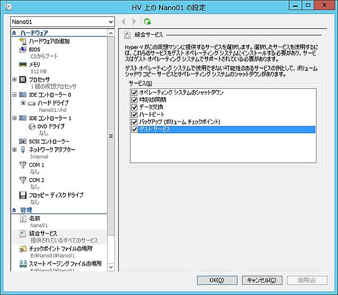Select フロッピー ディスク ドライブ label
Viewport: 338px width, 295px height.
coord(56,195)
